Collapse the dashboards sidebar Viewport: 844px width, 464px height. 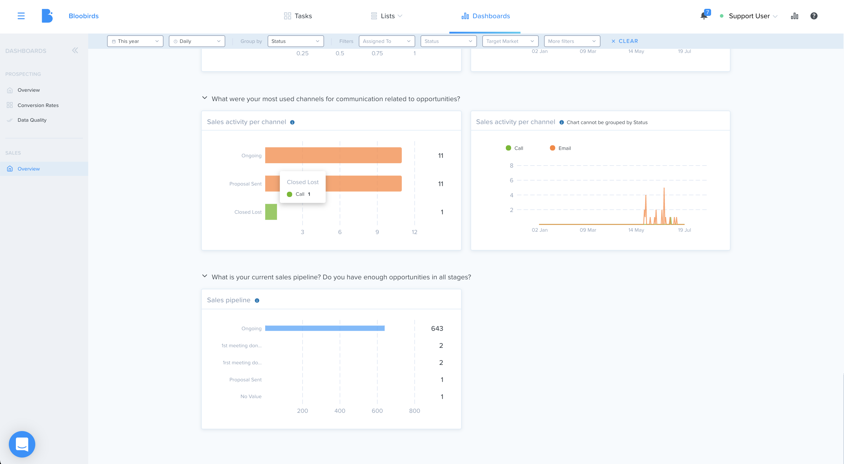click(75, 51)
